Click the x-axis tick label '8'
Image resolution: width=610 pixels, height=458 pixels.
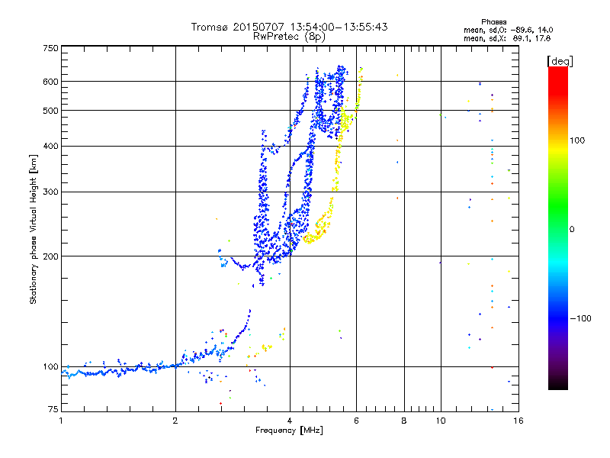[x=404, y=421]
